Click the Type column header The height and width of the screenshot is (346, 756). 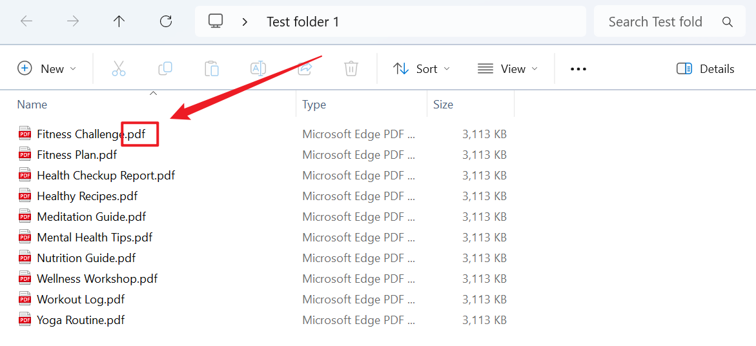pyautogui.click(x=314, y=105)
